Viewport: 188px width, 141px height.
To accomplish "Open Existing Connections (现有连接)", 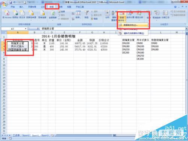I will coord(42,15).
